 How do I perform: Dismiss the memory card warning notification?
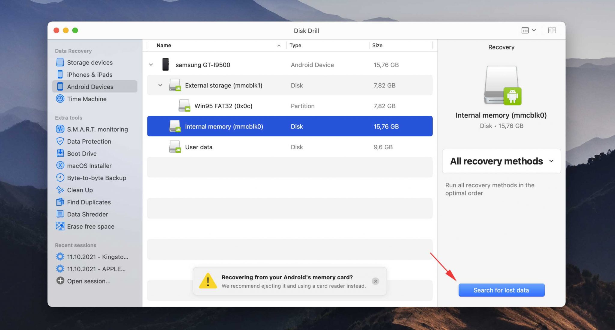coord(375,281)
